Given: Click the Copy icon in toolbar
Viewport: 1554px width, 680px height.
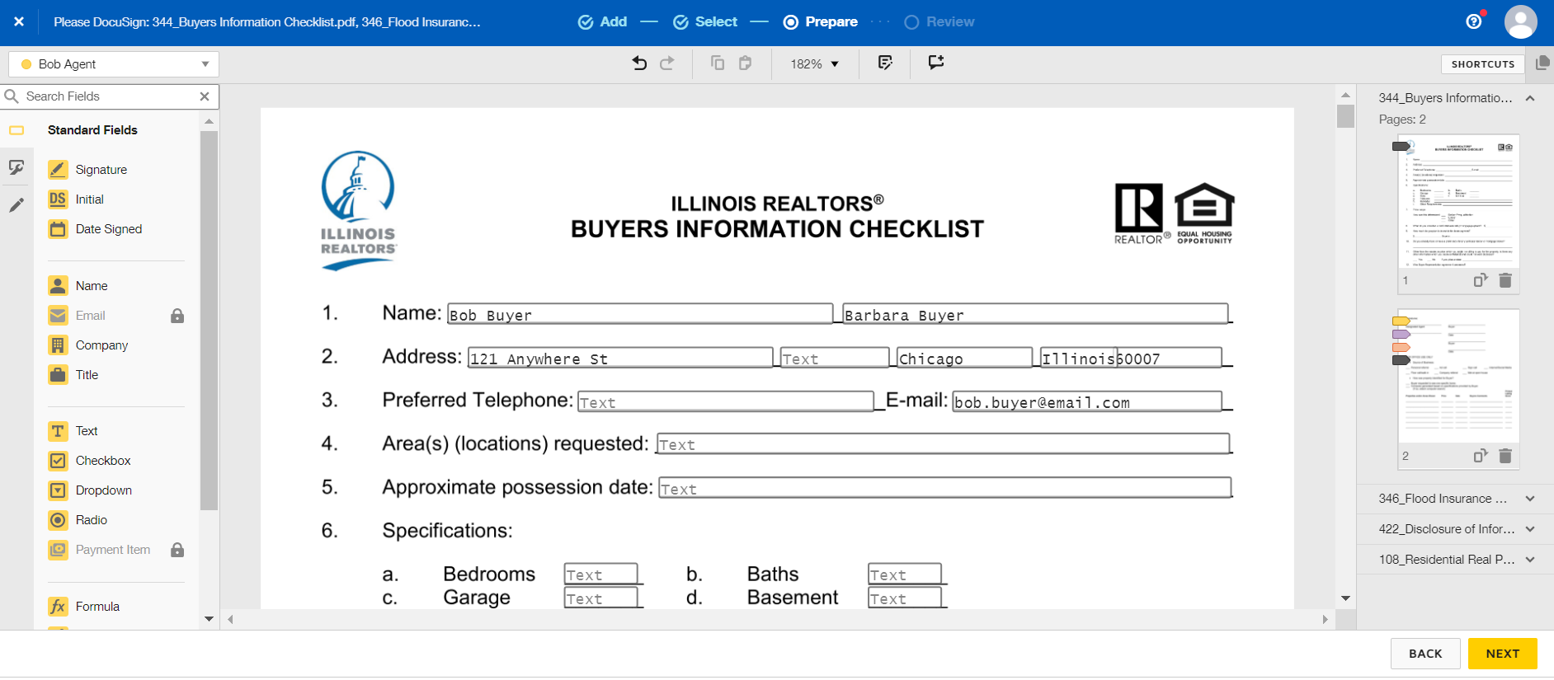Looking at the screenshot, I should pos(718,63).
